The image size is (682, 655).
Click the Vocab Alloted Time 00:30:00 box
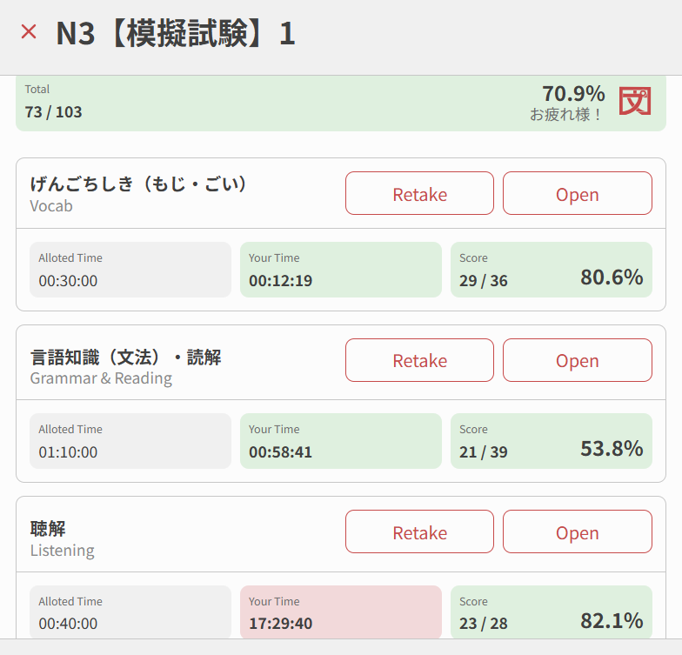pyautogui.click(x=130, y=270)
